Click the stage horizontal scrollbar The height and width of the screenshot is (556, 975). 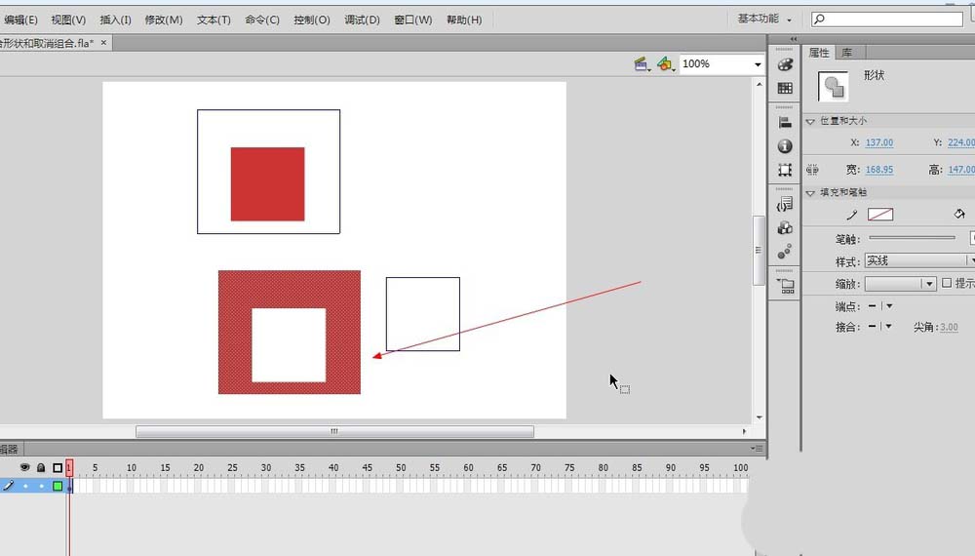pyautogui.click(x=334, y=431)
